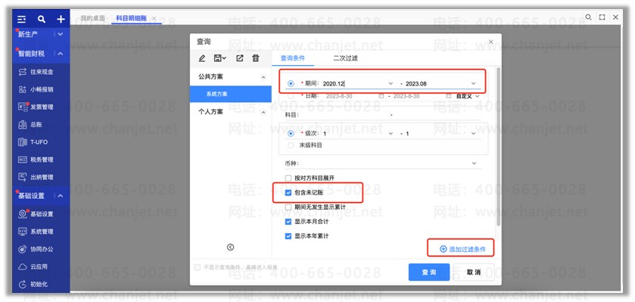The image size is (635, 302).
Task: Click 添加过滤条件 link
Action: pyautogui.click(x=463, y=249)
